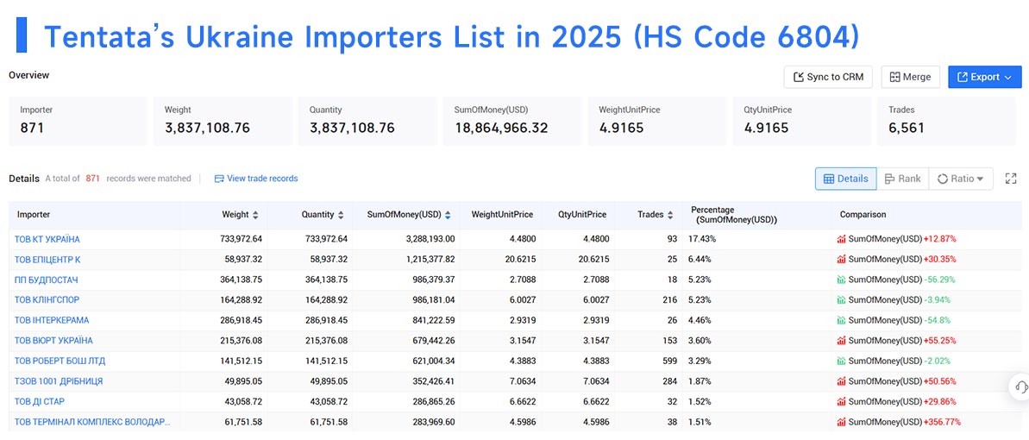Sort table by Trades column arrows
Image resolution: width=1029 pixels, height=440 pixels.
tap(669, 215)
